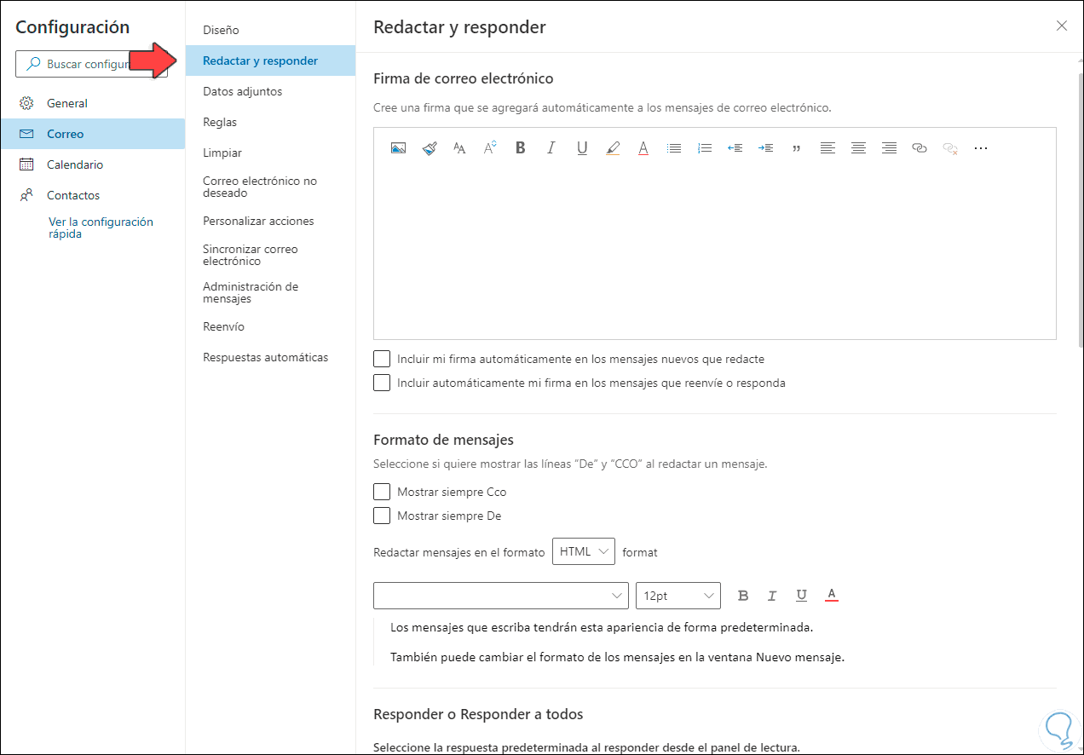Decrease indent in the signature editor

tap(735, 148)
